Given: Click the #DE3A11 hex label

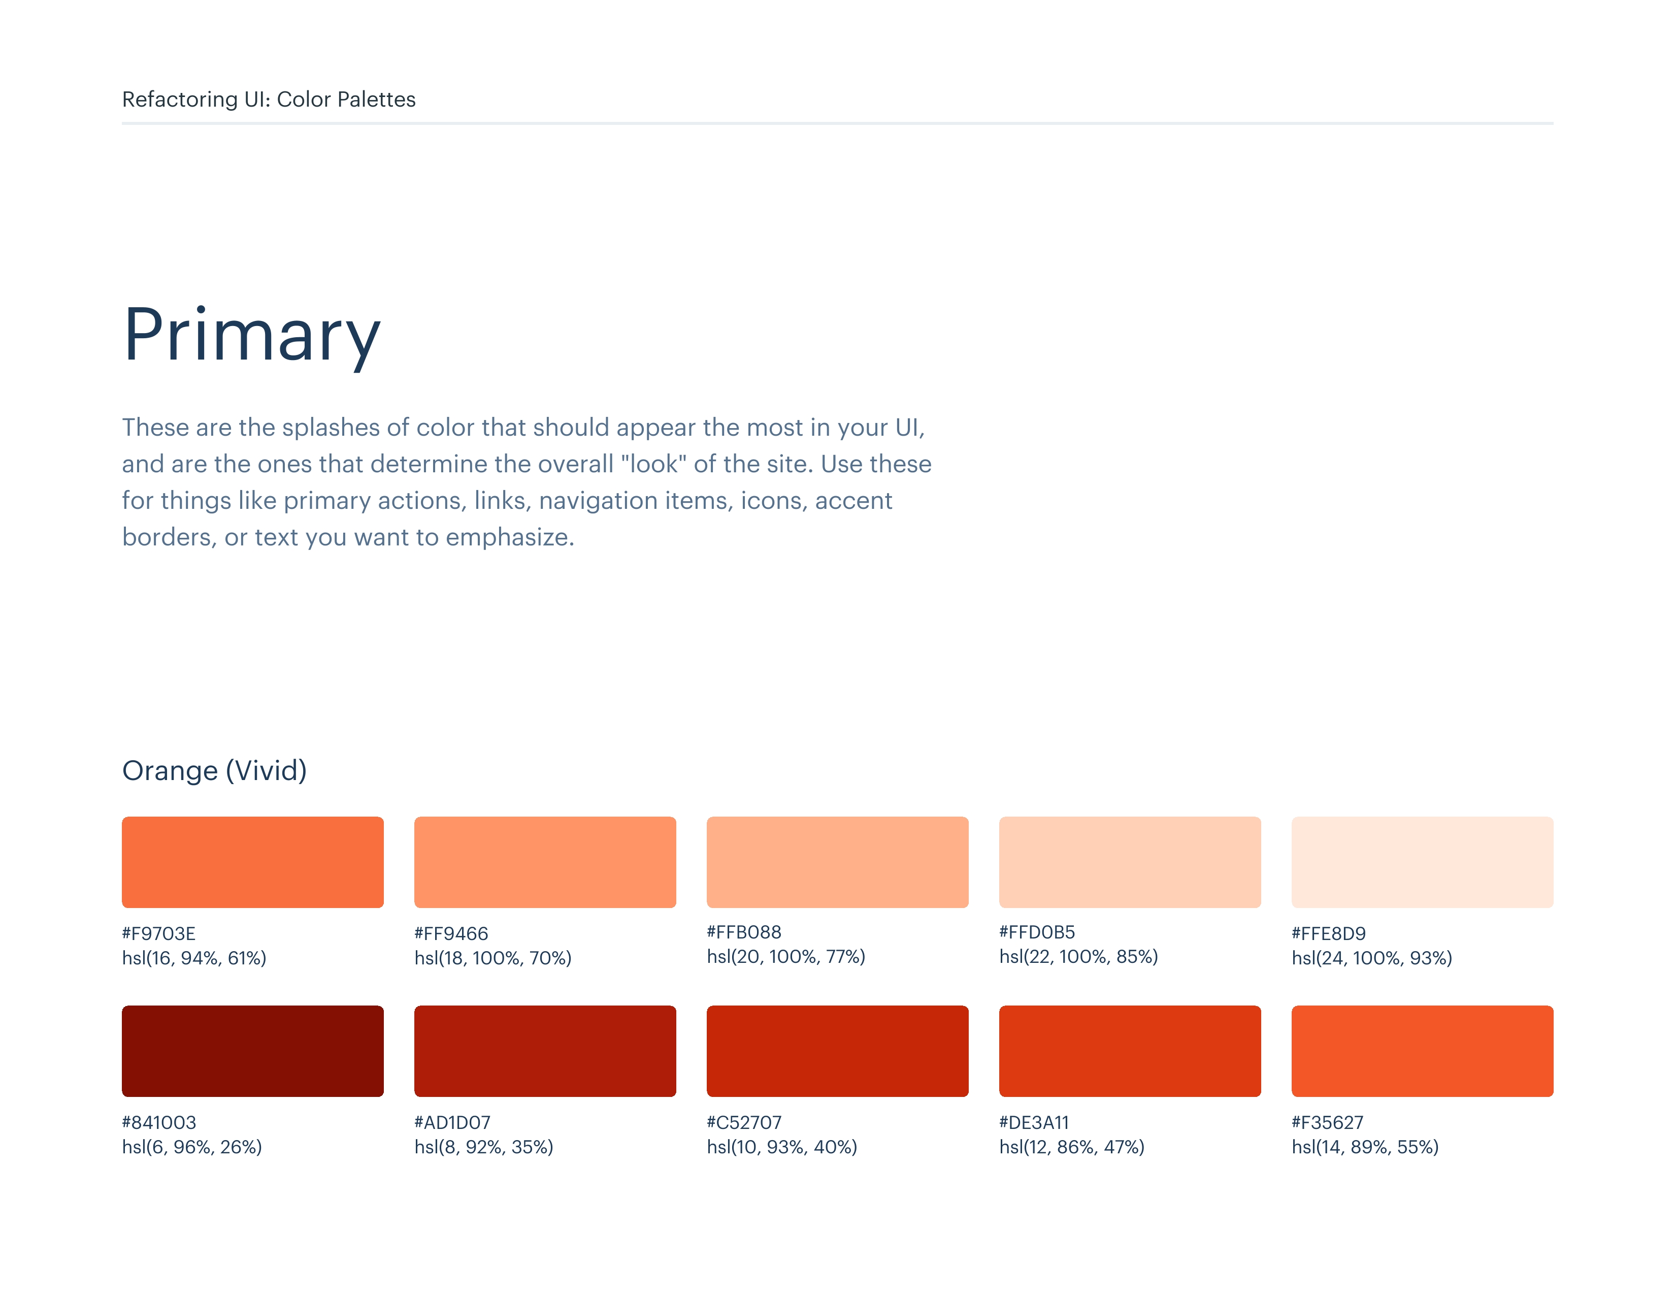Looking at the screenshot, I should pyautogui.click(x=1033, y=1122).
